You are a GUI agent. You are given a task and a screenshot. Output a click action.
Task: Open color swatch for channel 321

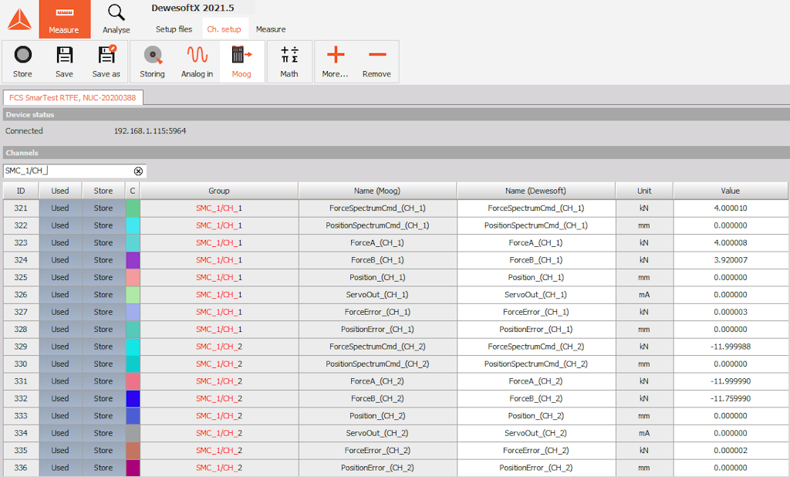tap(133, 208)
